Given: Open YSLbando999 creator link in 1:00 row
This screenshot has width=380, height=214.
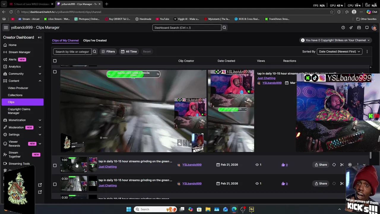Looking at the screenshot, I should pos(192,165).
